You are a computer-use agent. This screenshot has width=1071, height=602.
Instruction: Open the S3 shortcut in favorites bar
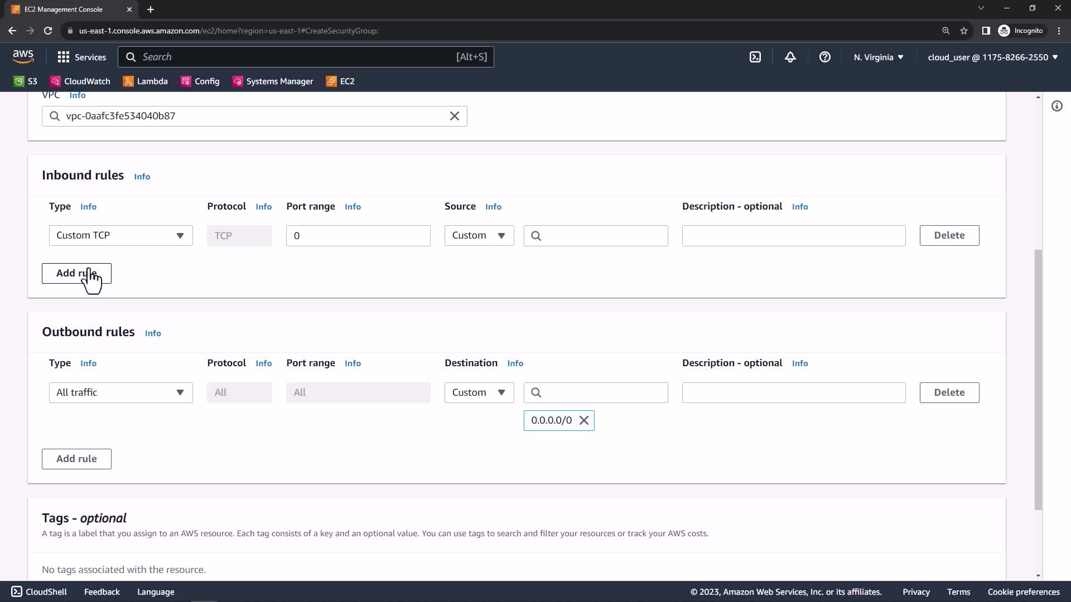coord(26,81)
